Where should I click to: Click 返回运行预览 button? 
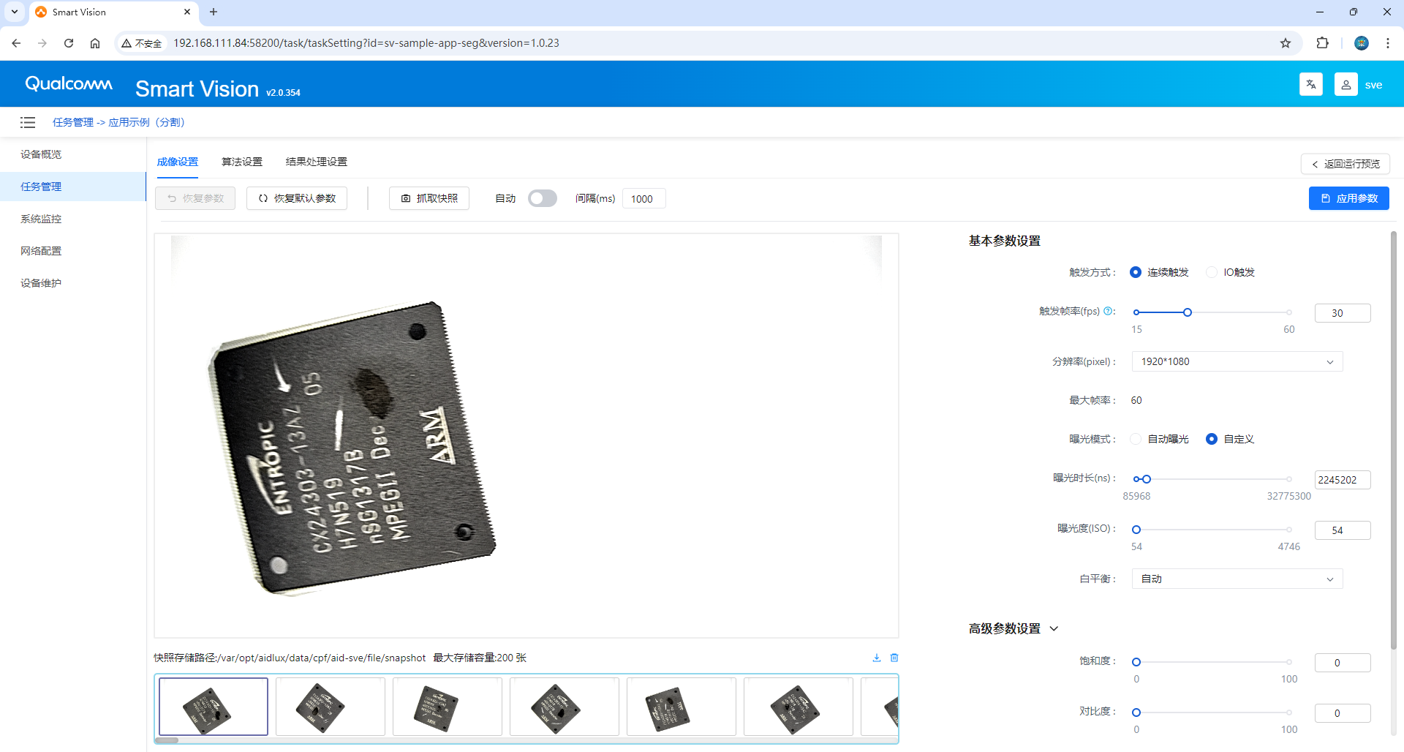point(1345,164)
